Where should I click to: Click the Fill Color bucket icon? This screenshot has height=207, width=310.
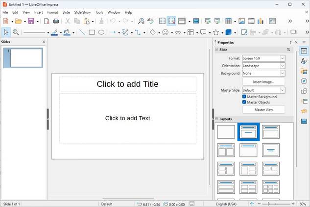tap(67, 32)
